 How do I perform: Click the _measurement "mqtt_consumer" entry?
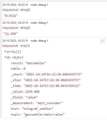(37, 103)
